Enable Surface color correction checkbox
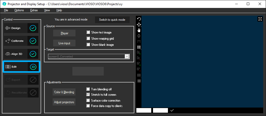 [88, 100]
